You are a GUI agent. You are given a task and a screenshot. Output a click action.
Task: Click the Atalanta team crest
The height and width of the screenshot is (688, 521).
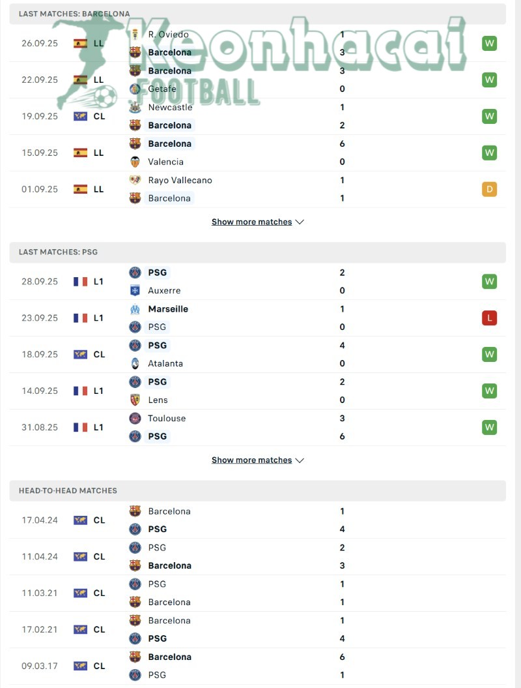(x=135, y=364)
